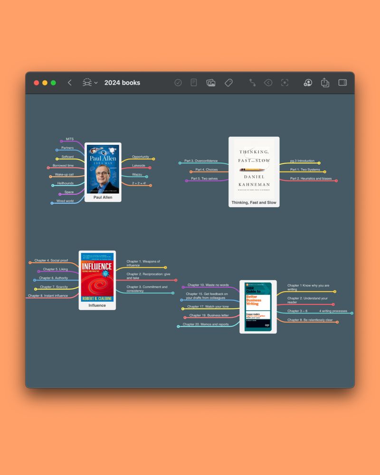Screen dimensions: 380x475
Task: Click the Wired world node
Action: 65,201
